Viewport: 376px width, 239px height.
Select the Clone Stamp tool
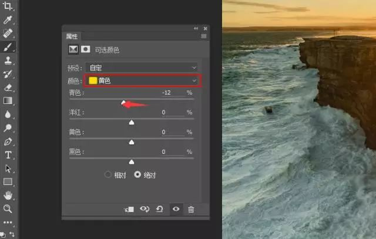click(x=8, y=60)
